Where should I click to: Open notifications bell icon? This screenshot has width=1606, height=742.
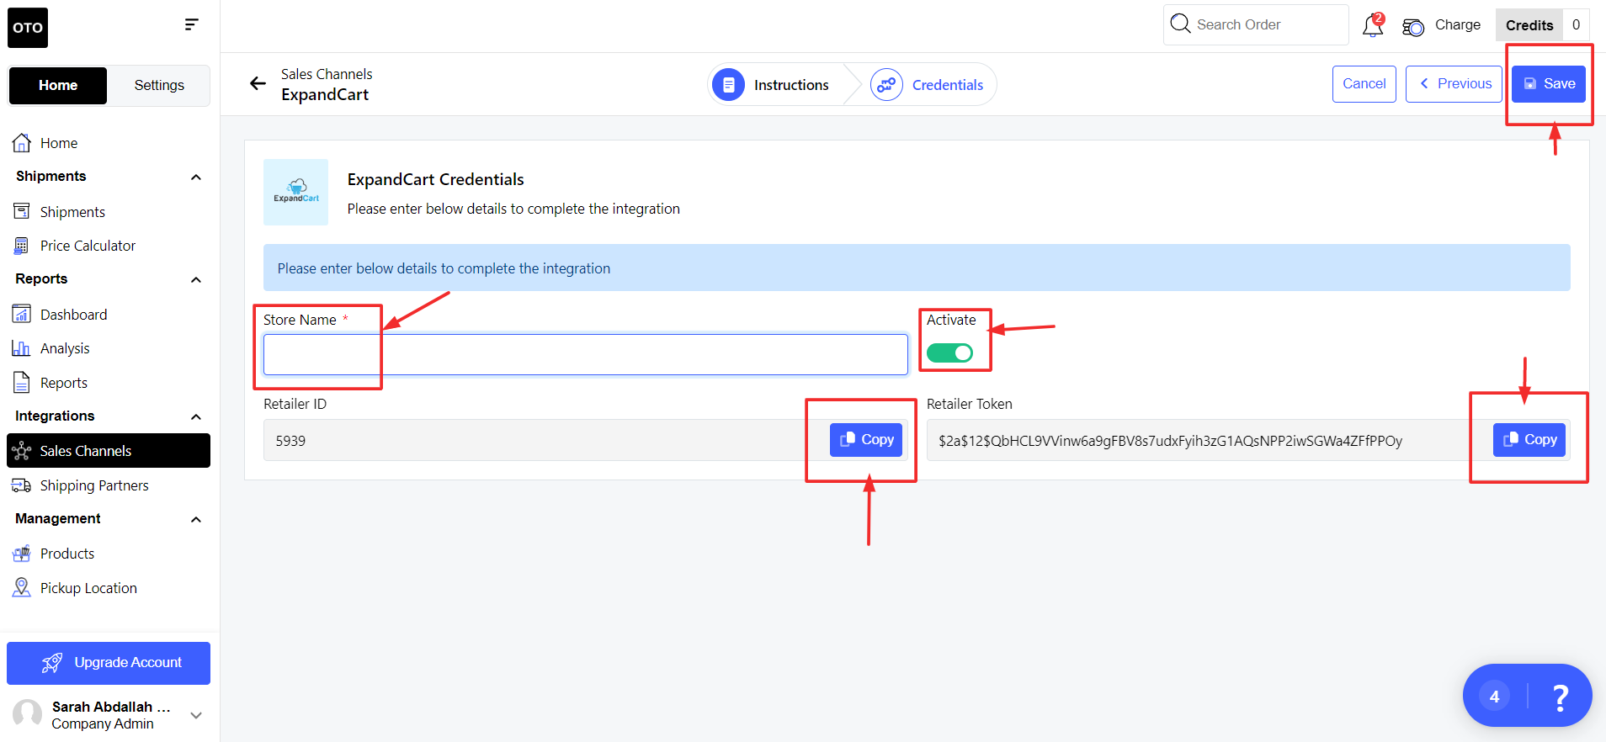(x=1373, y=25)
